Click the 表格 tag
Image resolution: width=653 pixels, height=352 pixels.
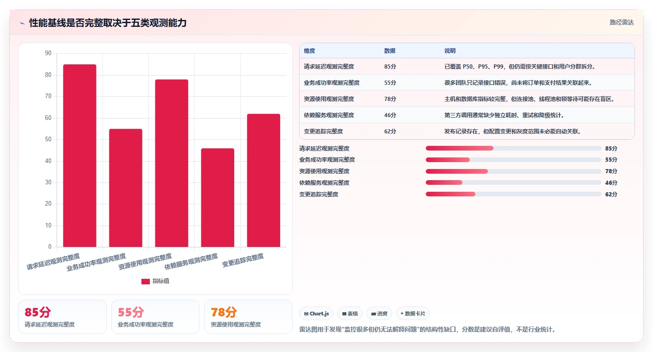coord(350,314)
